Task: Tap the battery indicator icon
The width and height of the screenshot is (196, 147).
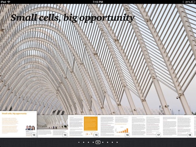Action: (193, 2)
